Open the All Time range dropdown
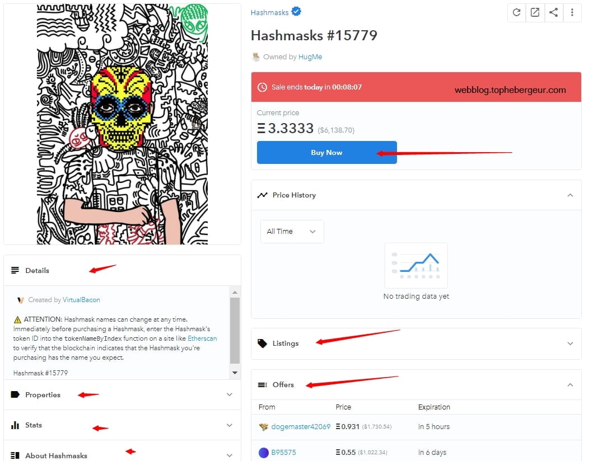This screenshot has height=461, width=593. point(292,231)
